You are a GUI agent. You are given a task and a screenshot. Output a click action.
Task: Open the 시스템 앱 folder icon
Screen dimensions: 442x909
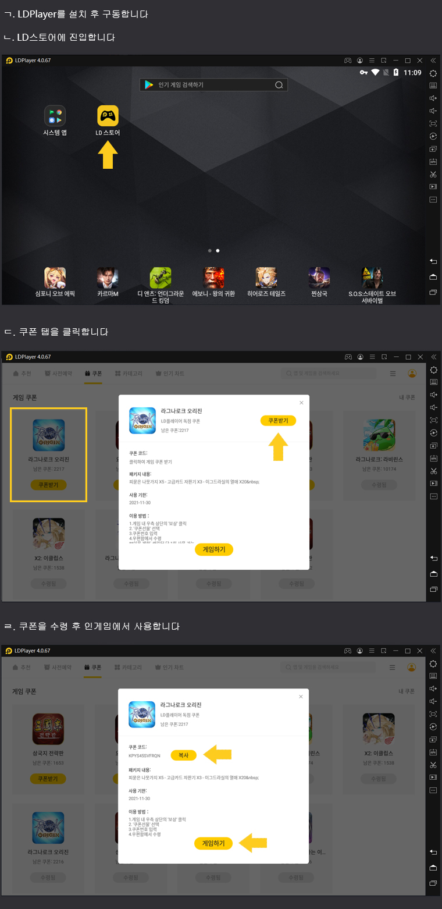pyautogui.click(x=55, y=116)
